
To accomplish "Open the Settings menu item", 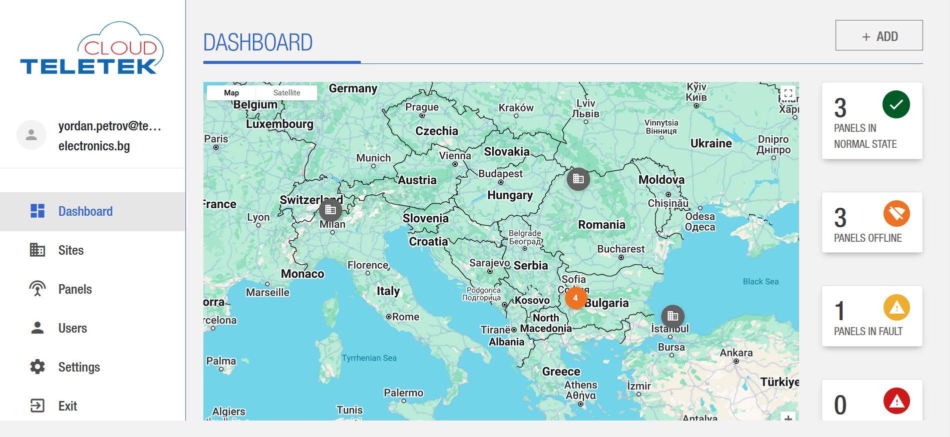I will 92,367.
